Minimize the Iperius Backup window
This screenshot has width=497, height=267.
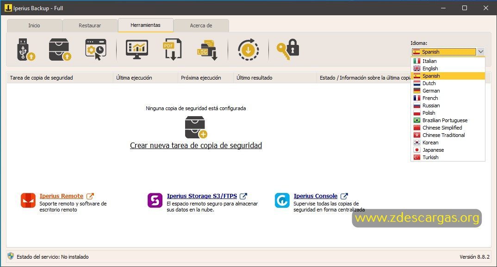tap(443, 8)
